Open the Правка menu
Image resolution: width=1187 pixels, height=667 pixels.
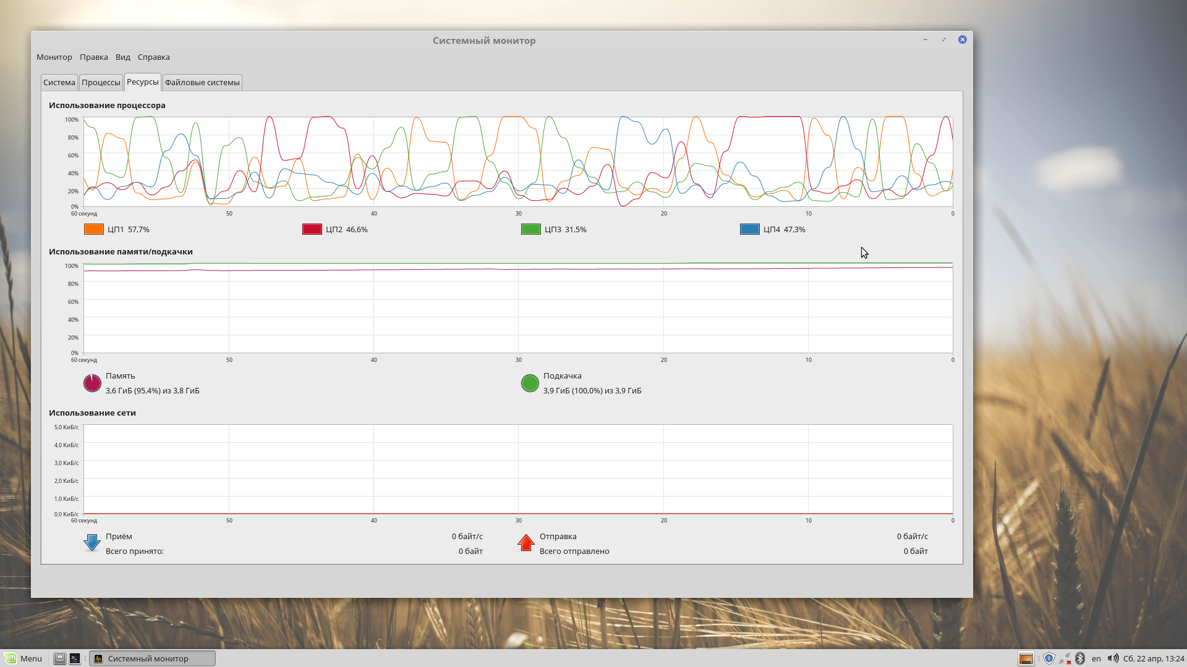click(x=94, y=57)
